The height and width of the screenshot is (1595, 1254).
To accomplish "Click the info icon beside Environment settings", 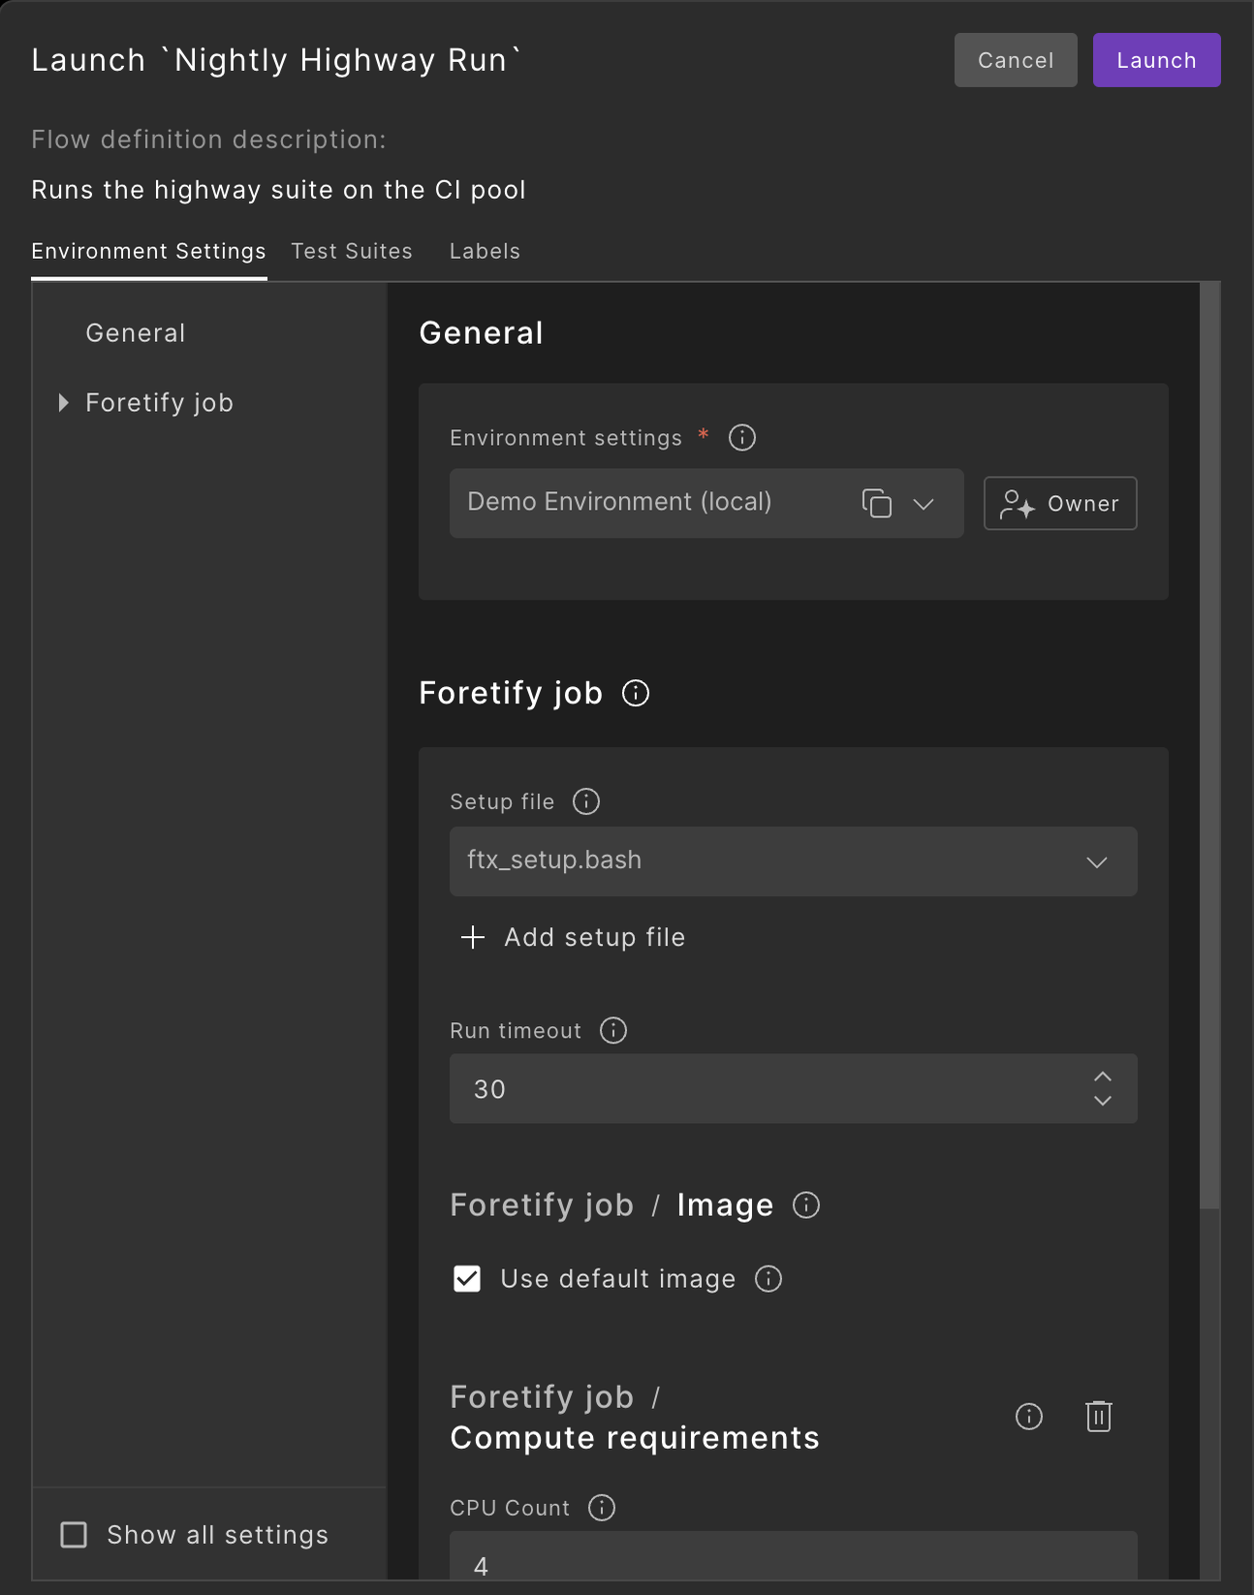I will [742, 438].
